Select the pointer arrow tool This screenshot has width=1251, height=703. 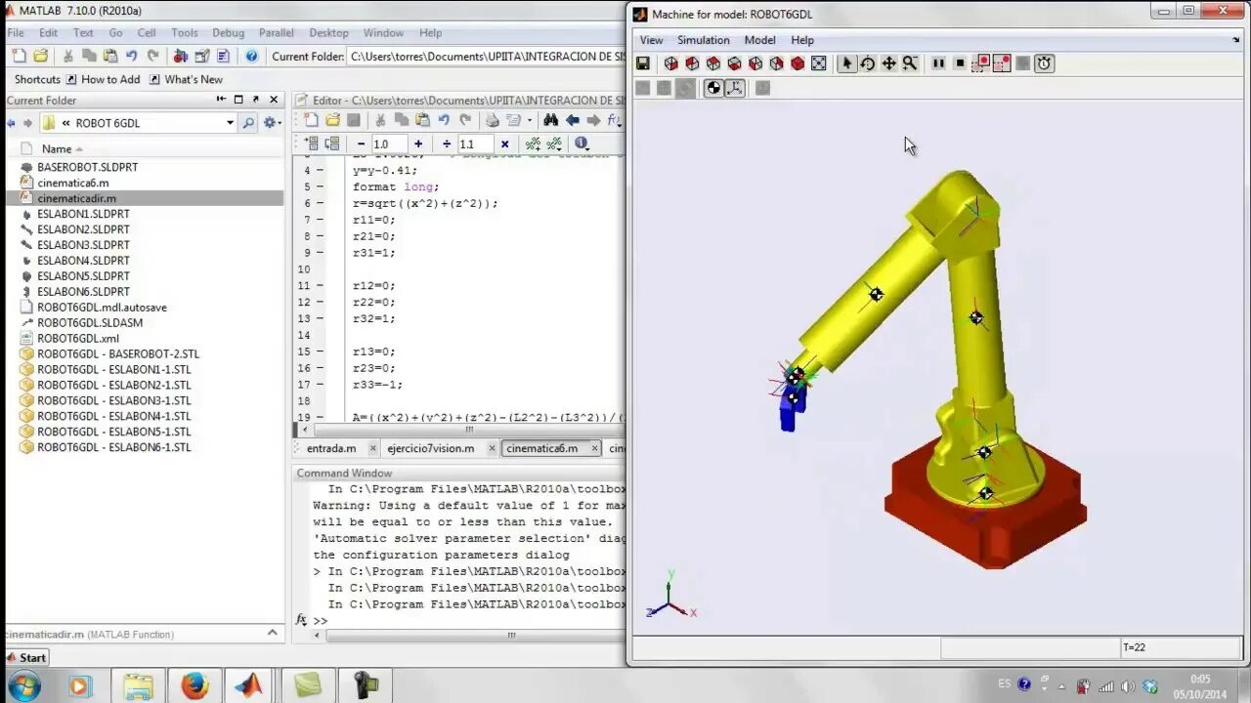846,63
